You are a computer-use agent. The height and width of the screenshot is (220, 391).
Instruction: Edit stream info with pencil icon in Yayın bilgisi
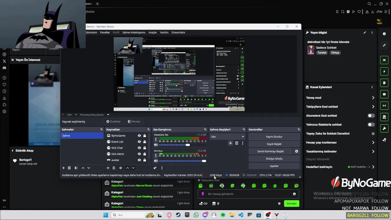coord(364,32)
